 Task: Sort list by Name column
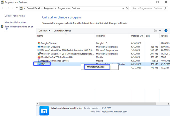65,36
